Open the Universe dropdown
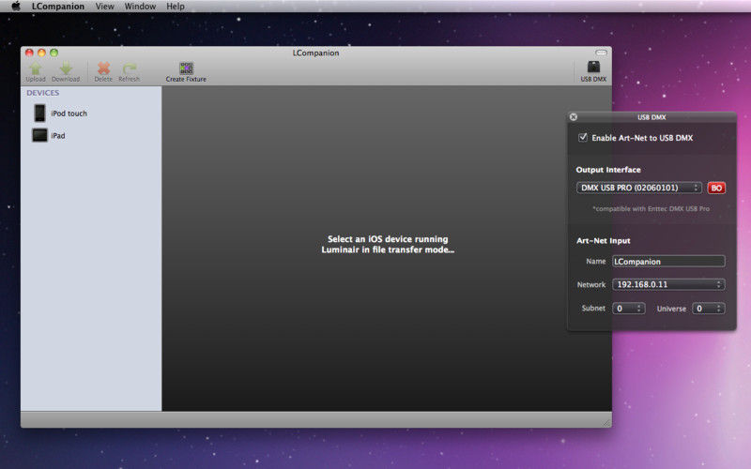The width and height of the screenshot is (751, 469). [x=708, y=308]
